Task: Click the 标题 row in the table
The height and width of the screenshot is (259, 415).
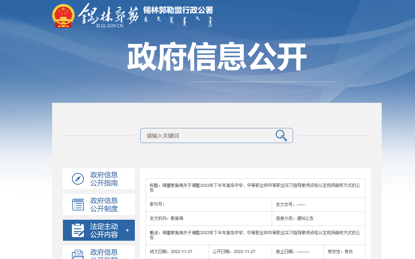Action: click(x=255, y=188)
